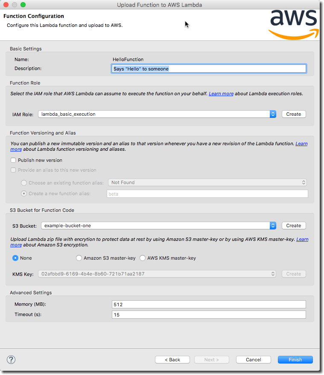Click Create next to IAM Role

[294, 114]
